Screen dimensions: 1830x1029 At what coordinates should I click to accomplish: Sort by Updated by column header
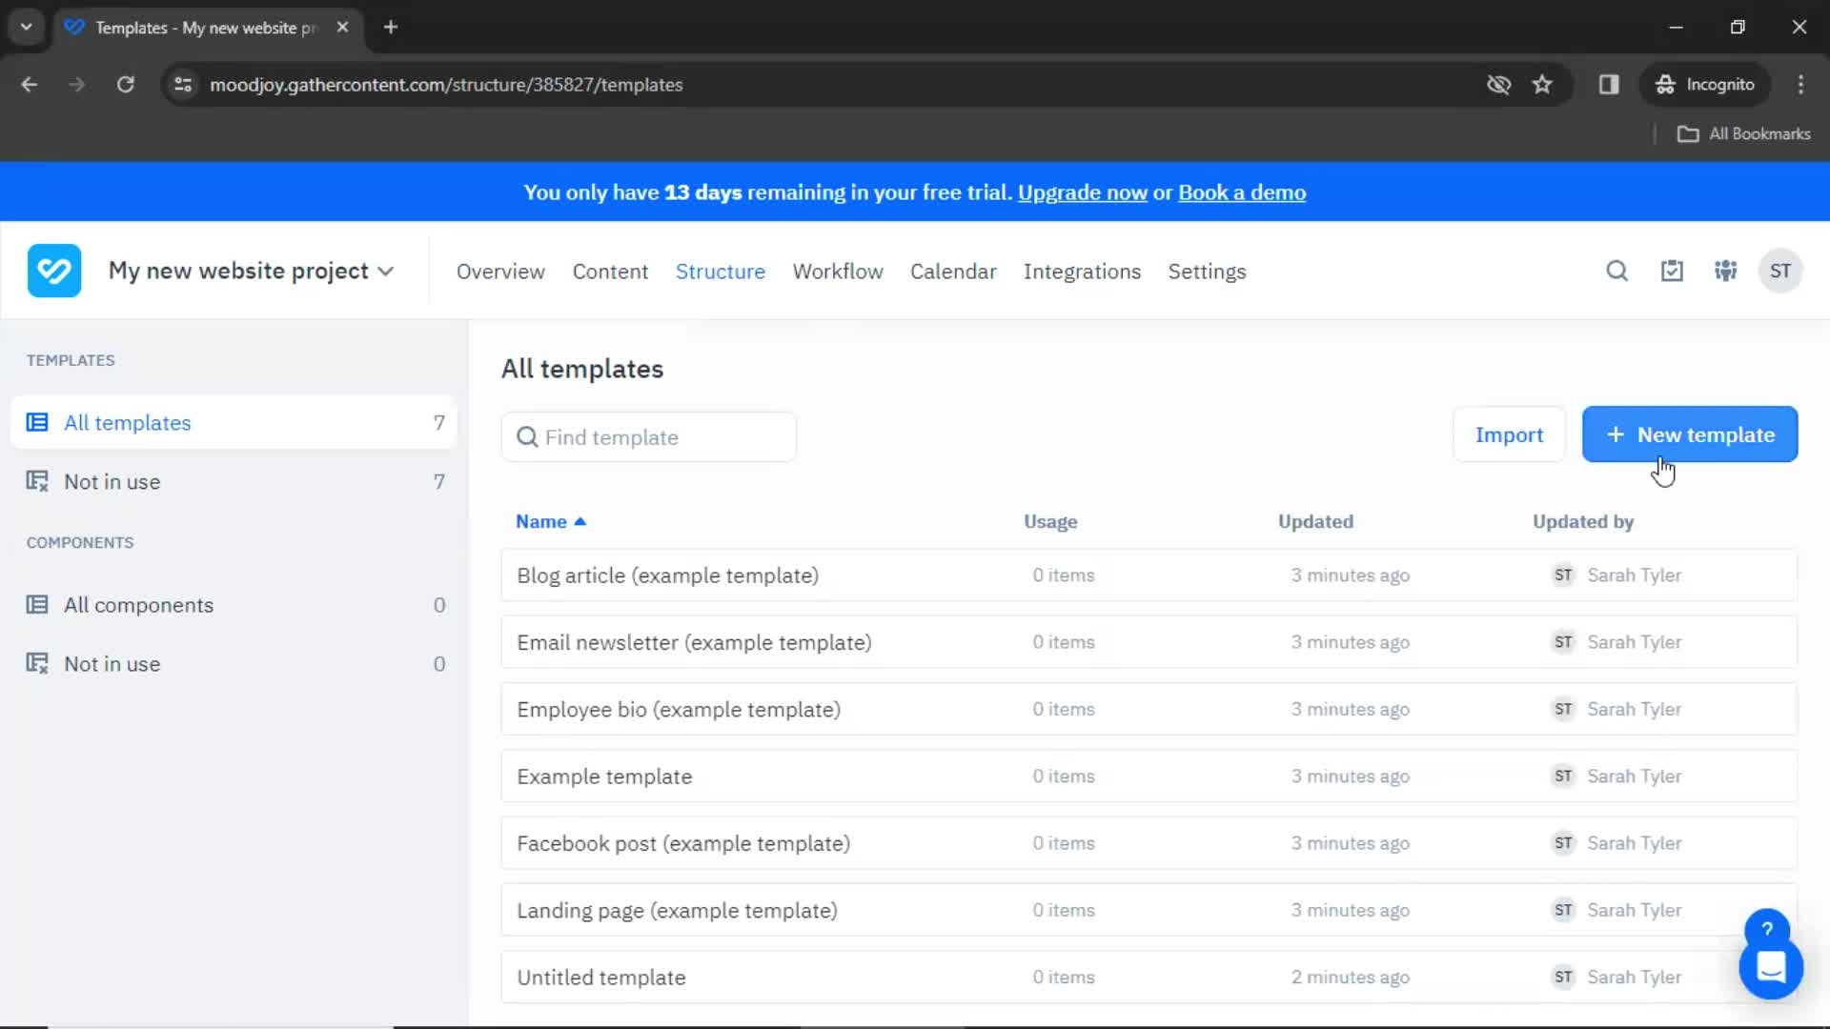(1583, 522)
